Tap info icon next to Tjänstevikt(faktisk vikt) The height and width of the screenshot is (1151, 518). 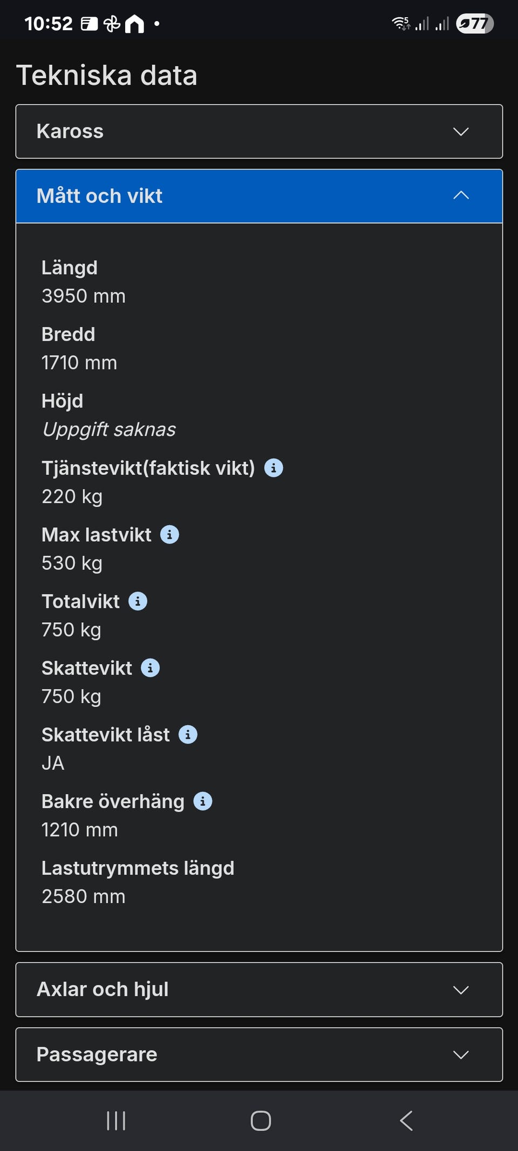[x=274, y=468]
